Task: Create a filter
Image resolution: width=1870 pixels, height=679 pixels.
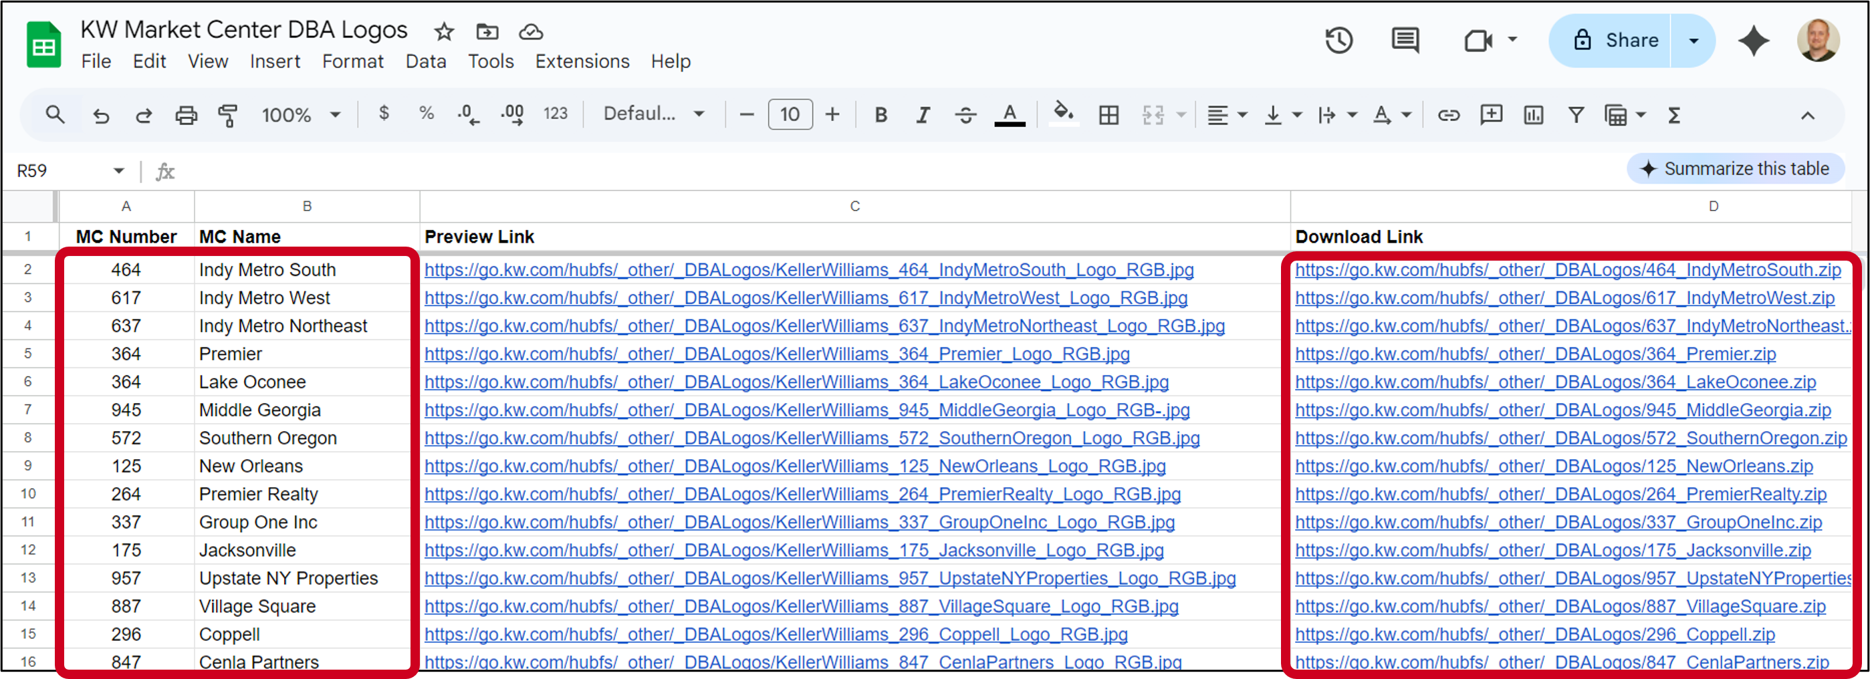Action: (1576, 115)
